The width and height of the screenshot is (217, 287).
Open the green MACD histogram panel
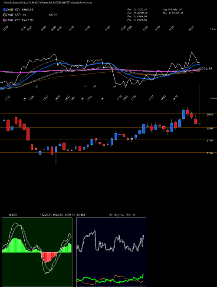(x=37, y=252)
